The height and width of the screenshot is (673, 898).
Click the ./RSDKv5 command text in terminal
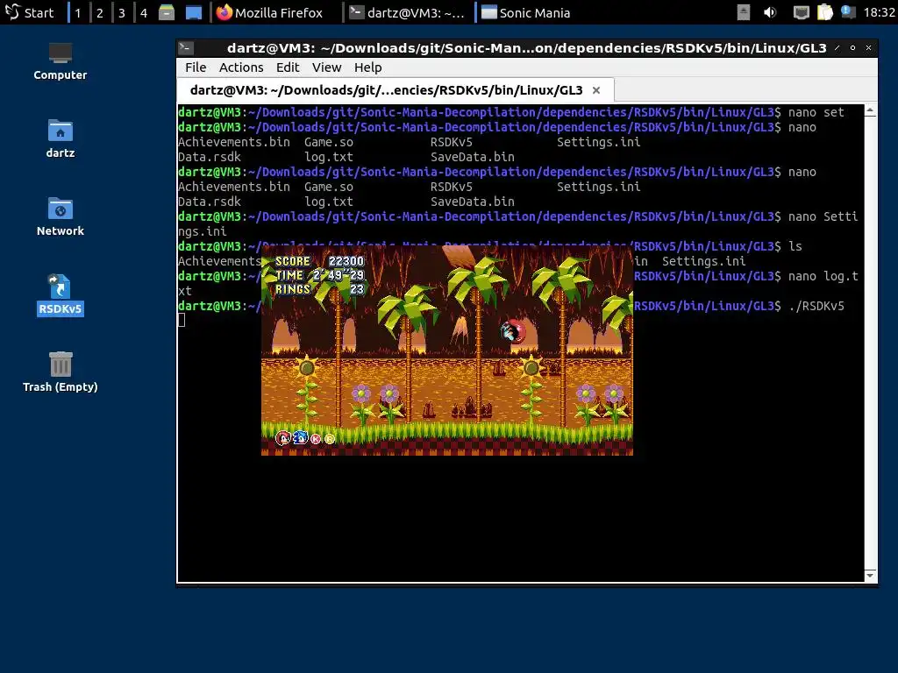pyautogui.click(x=816, y=306)
